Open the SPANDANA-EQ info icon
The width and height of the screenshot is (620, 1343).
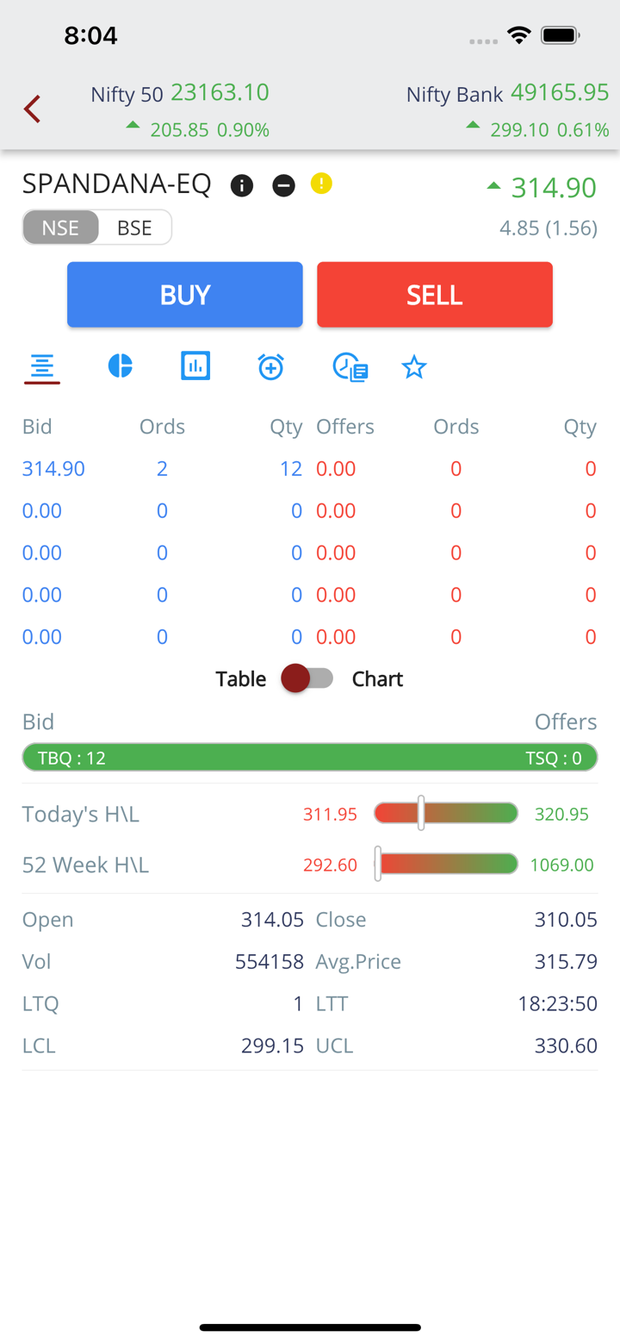pos(242,185)
